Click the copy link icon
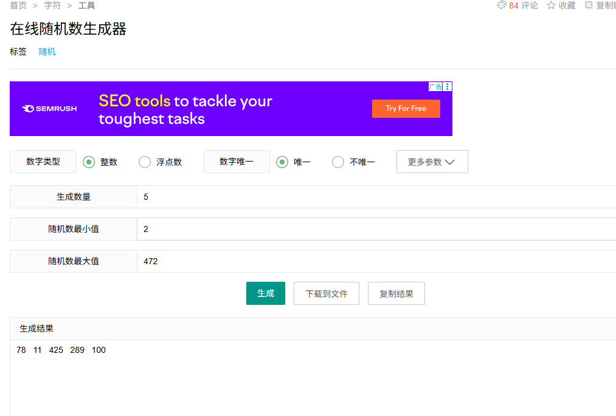616x416 pixels. coord(589,5)
